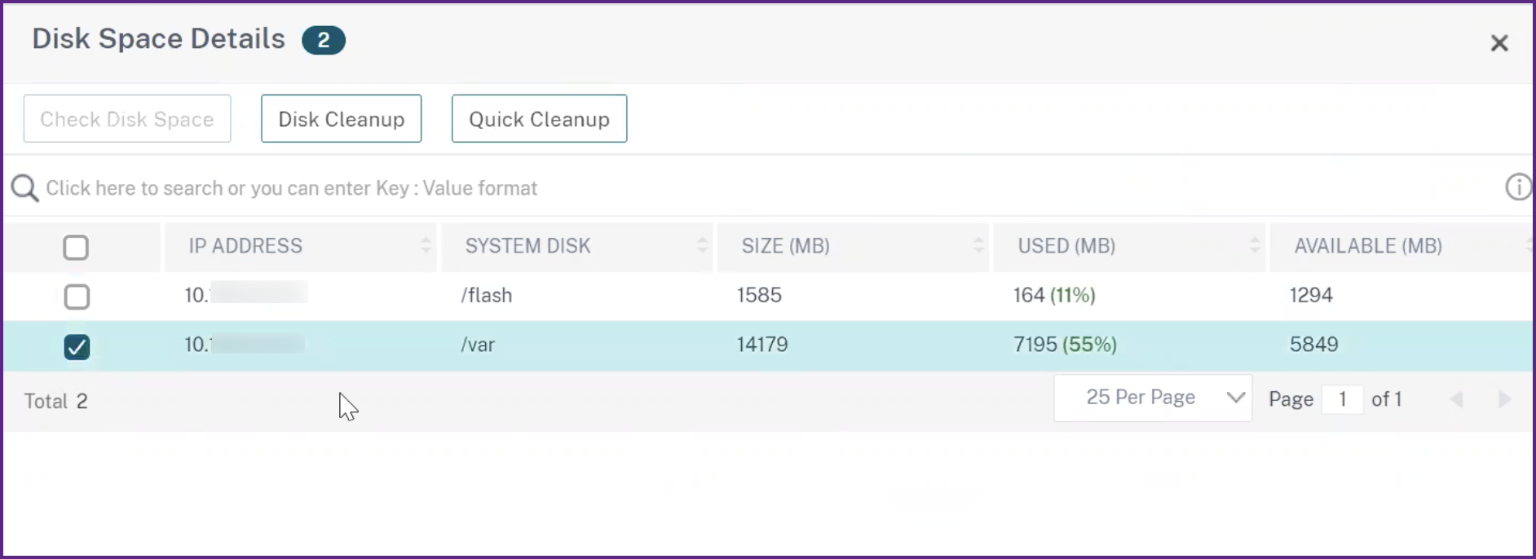This screenshot has height=559, width=1536.
Task: Go to the previous page arrow
Action: tap(1457, 399)
